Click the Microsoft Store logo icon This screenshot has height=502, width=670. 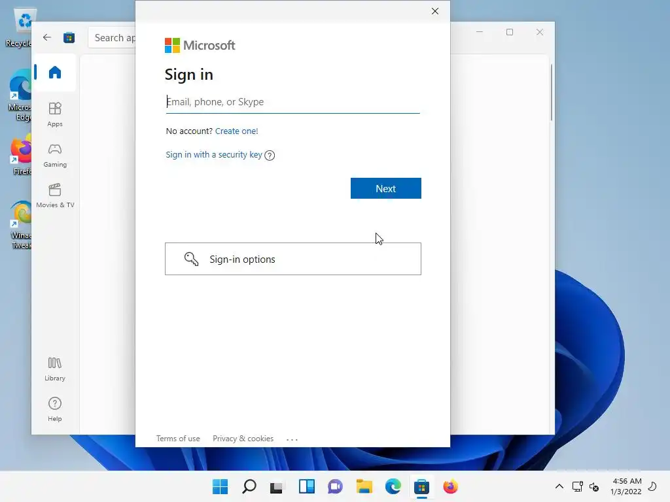[69, 37]
